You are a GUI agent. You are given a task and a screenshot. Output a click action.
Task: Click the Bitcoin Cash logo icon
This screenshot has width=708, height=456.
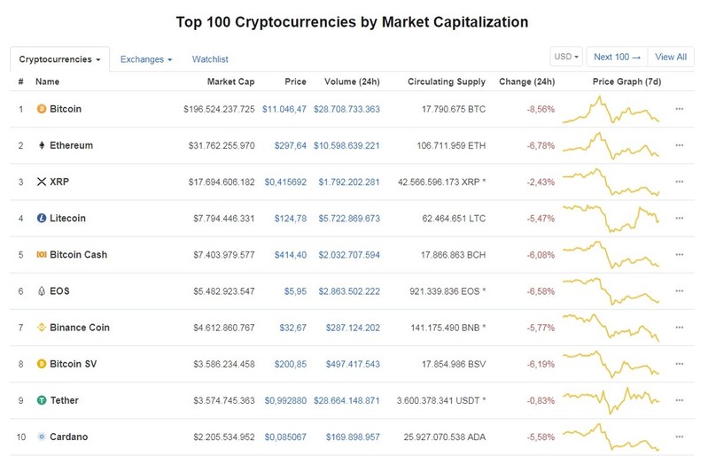tap(42, 255)
